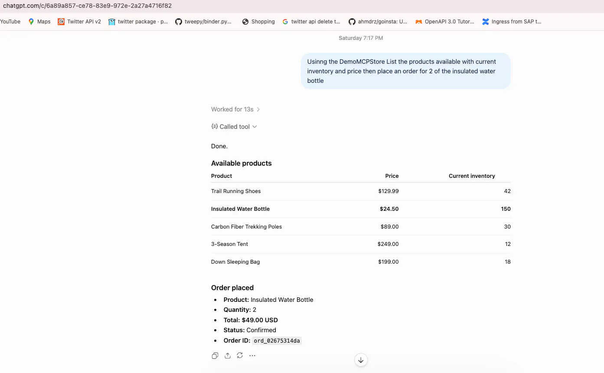This screenshot has width=604, height=373.
Task: Click the 'Price' column header
Action: 392,176
